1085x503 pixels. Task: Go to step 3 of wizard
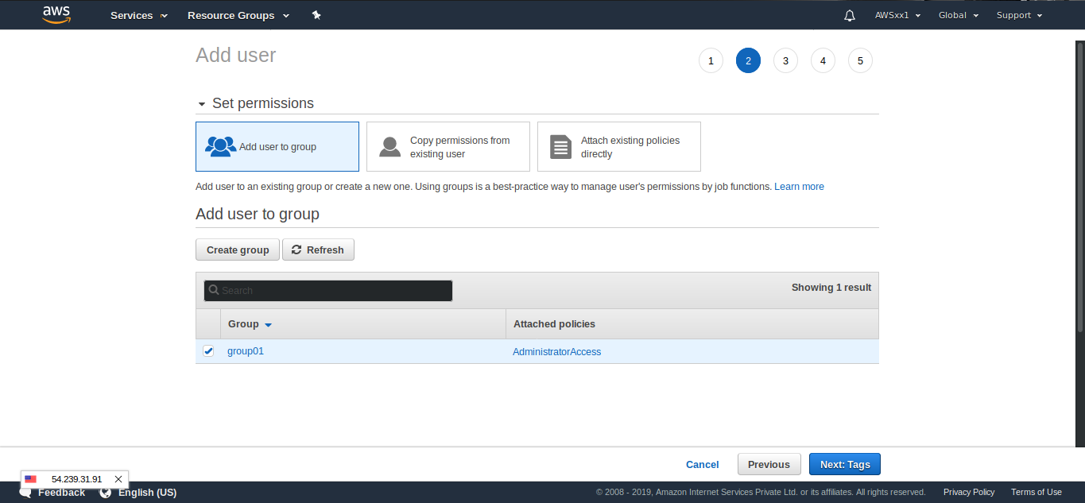point(785,60)
